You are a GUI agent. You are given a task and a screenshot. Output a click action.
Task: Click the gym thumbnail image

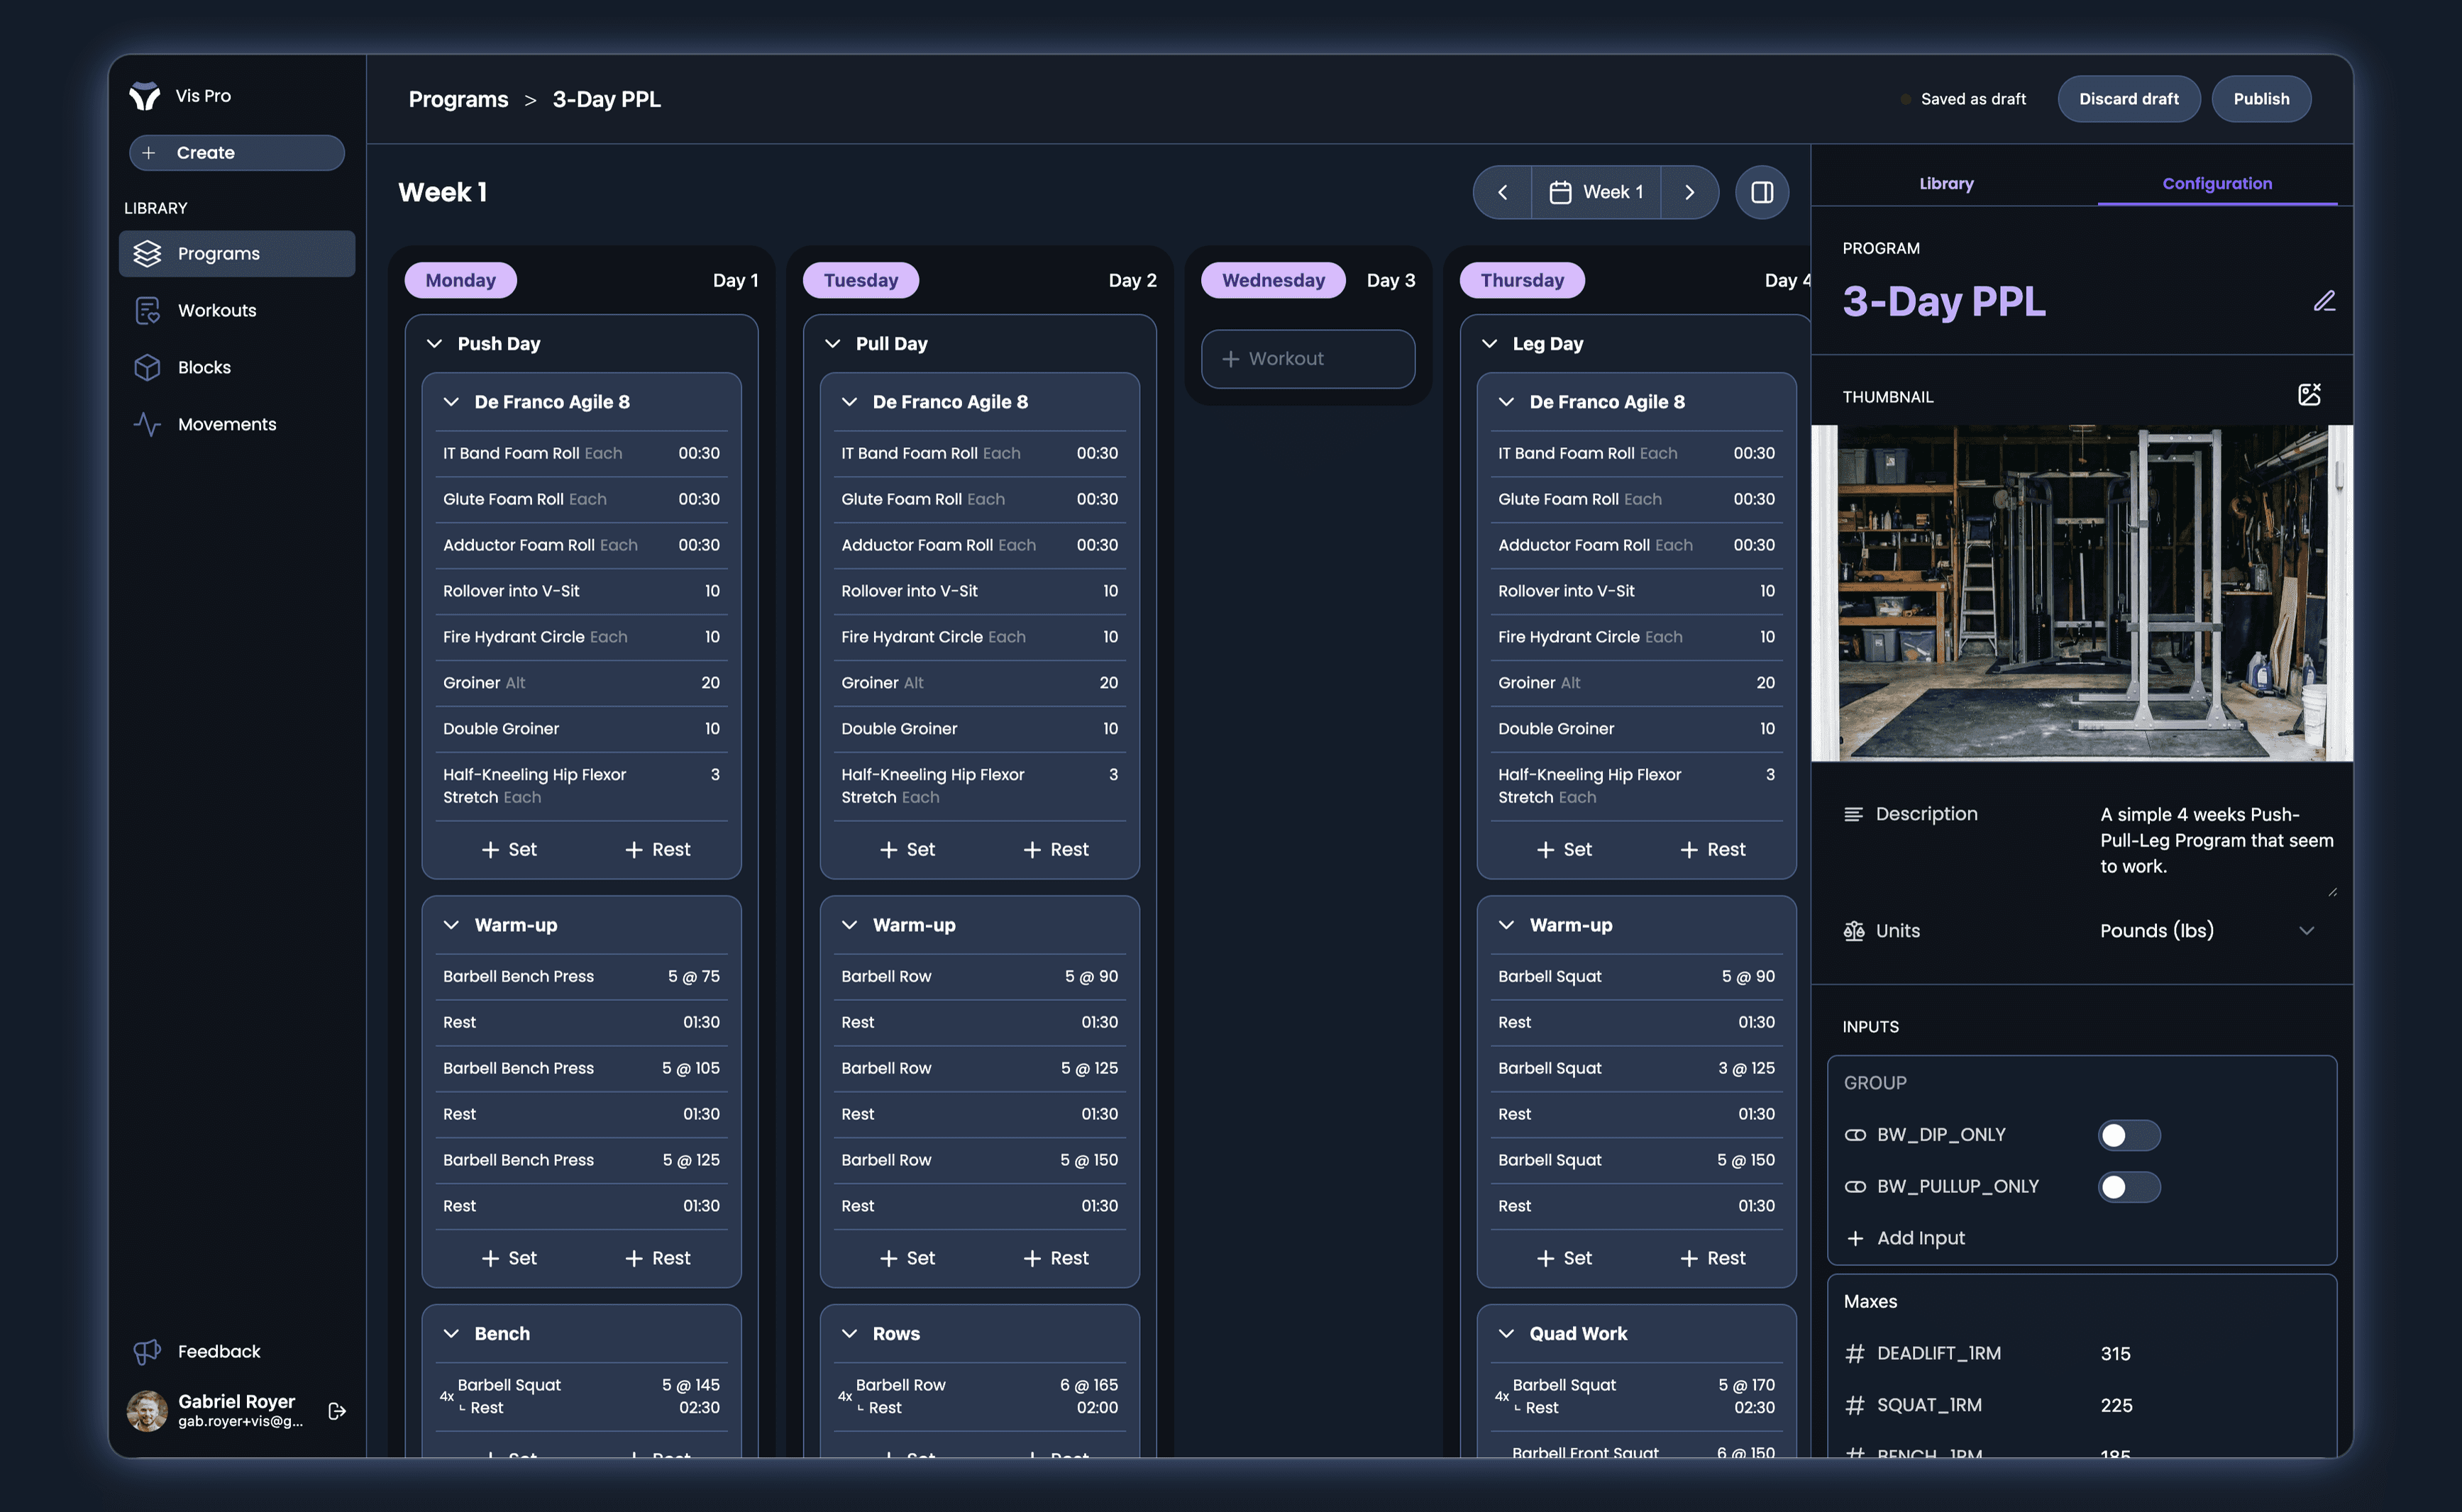(x=2081, y=593)
